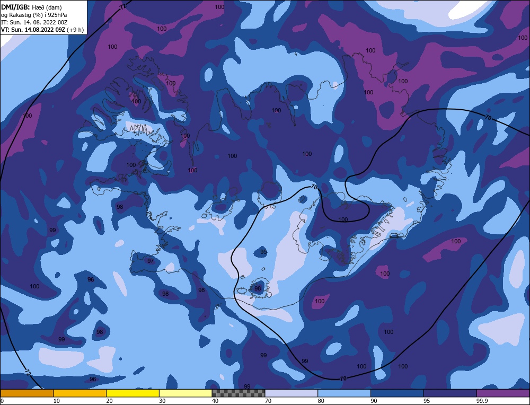Viewport: 530px width, 405px height.
Task: Click the bright yellow 20–30 legend swatch
Action: [132, 393]
